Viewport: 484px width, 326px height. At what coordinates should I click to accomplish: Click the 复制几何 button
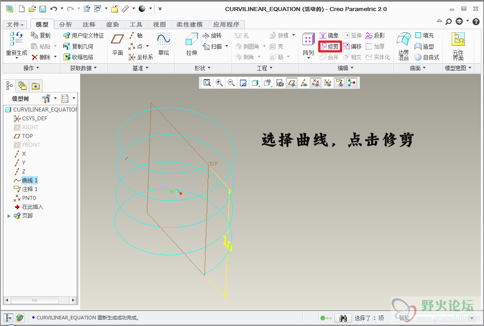(78, 46)
